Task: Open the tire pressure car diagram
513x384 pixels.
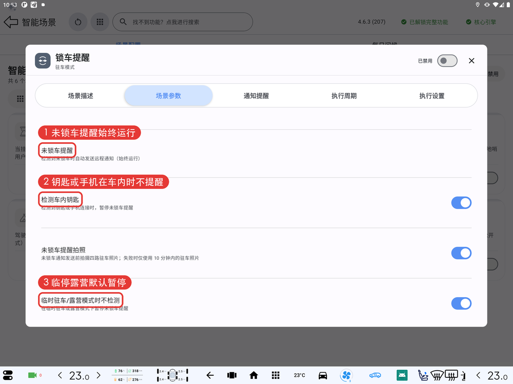Action: pyautogui.click(x=172, y=375)
